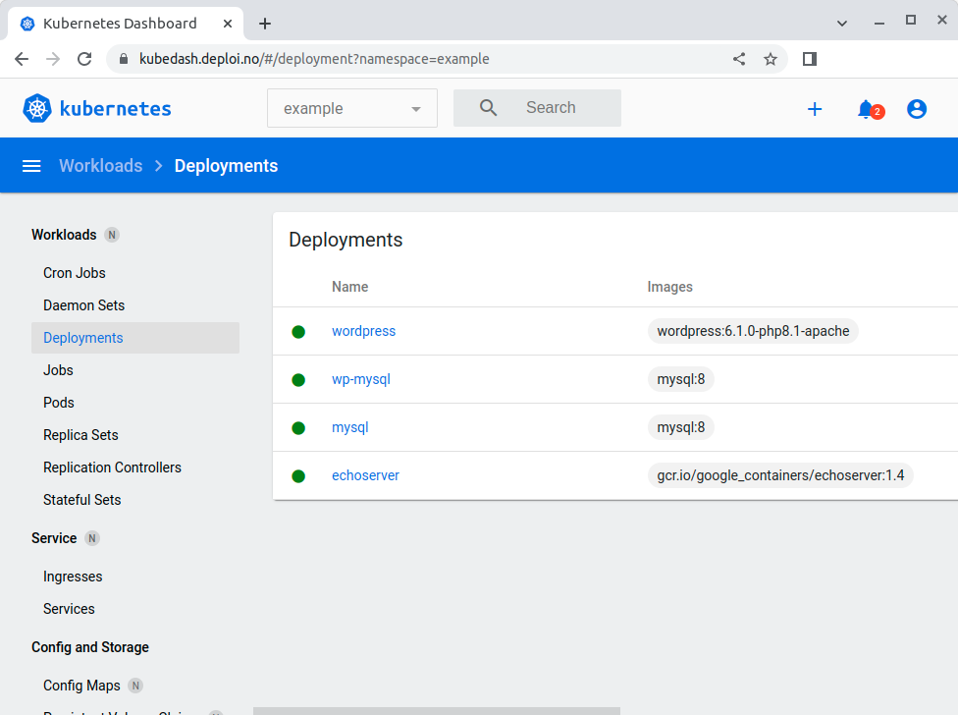Open notifications via the bell icon
The width and height of the screenshot is (958, 715).
pos(865,109)
